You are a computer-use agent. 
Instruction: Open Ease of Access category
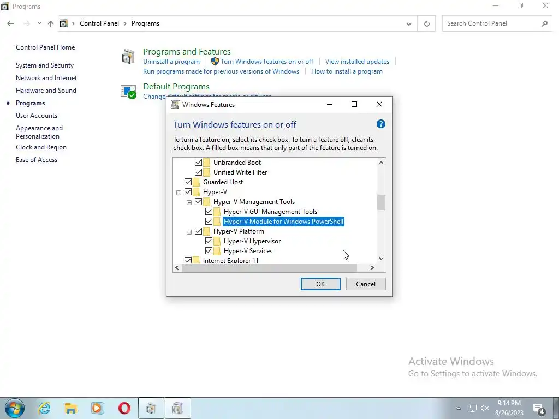tap(37, 160)
